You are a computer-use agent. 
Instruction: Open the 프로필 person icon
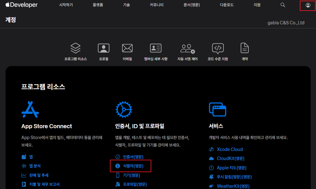(x=104, y=48)
